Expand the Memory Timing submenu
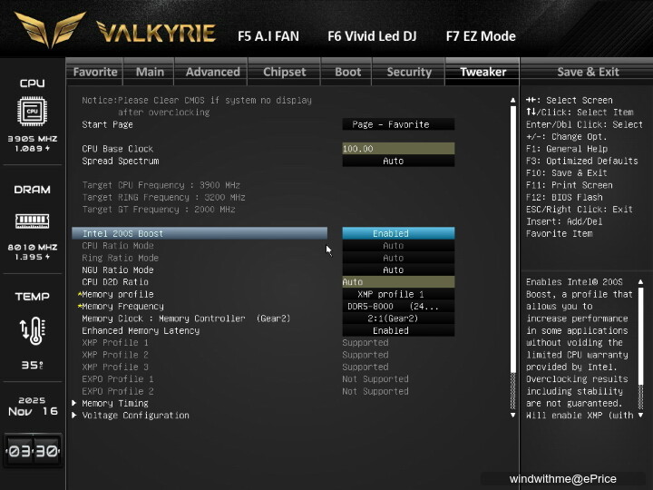The width and height of the screenshot is (653, 490). pyautogui.click(x=114, y=404)
